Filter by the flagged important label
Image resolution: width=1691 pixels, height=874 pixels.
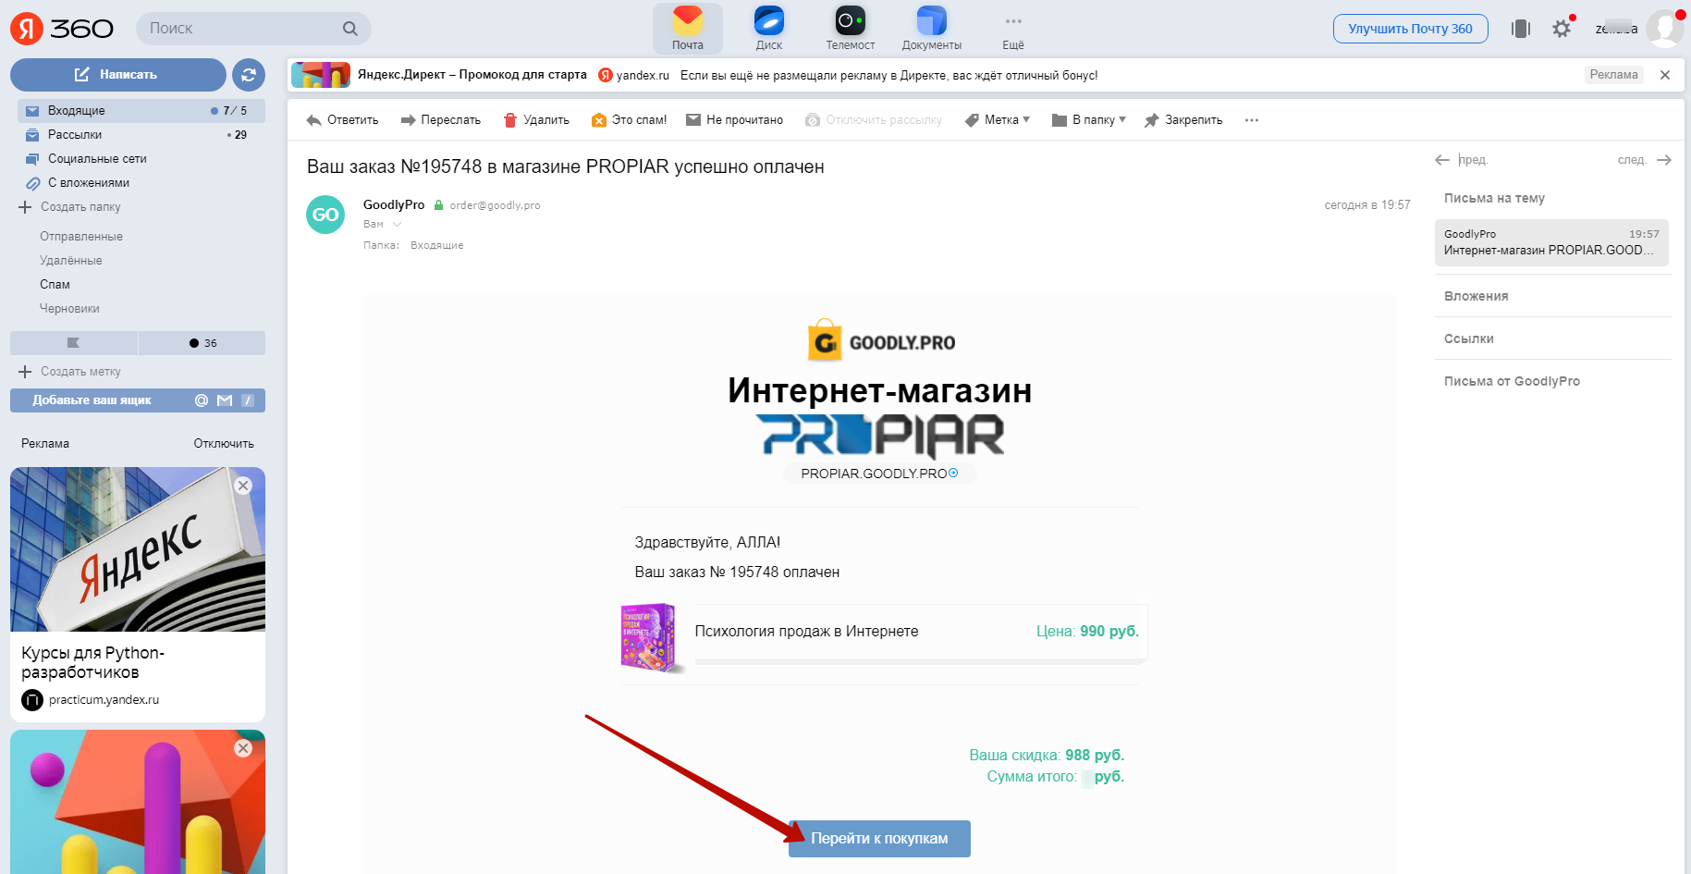point(74,343)
